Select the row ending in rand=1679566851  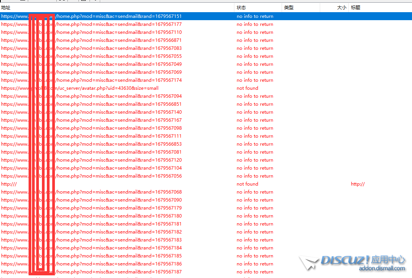point(118,104)
